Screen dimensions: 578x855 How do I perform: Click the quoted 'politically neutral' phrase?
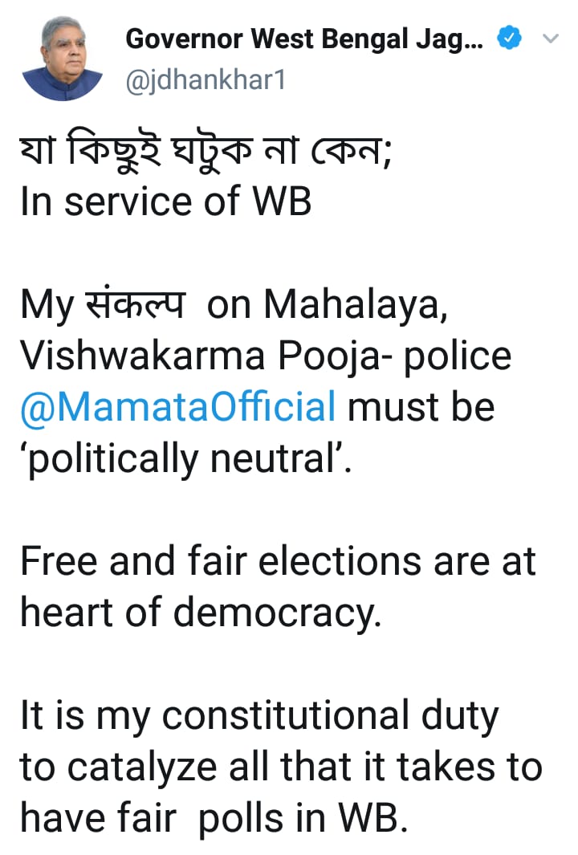point(185,458)
